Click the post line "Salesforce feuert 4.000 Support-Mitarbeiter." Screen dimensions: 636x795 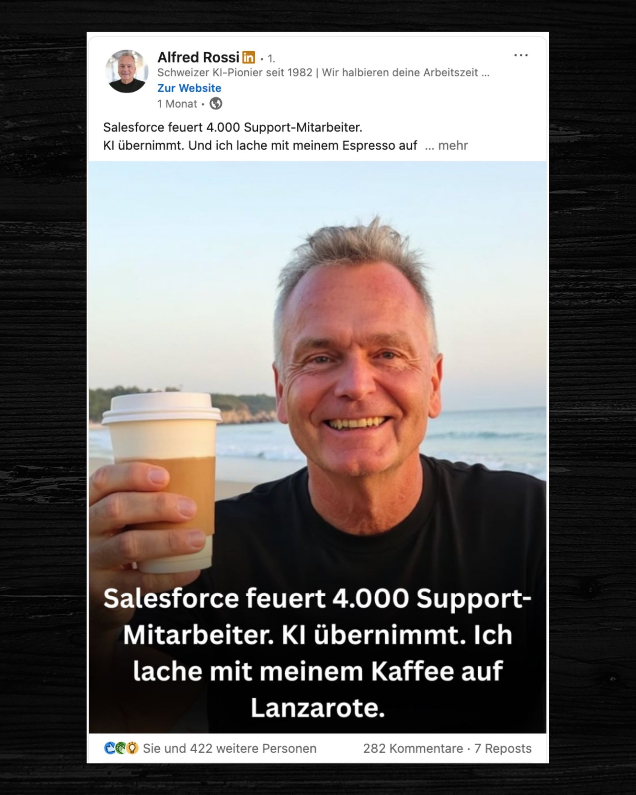tap(233, 127)
